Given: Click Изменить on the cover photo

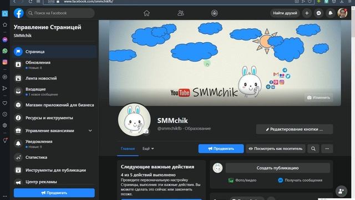Looking at the screenshot, I should [318, 98].
